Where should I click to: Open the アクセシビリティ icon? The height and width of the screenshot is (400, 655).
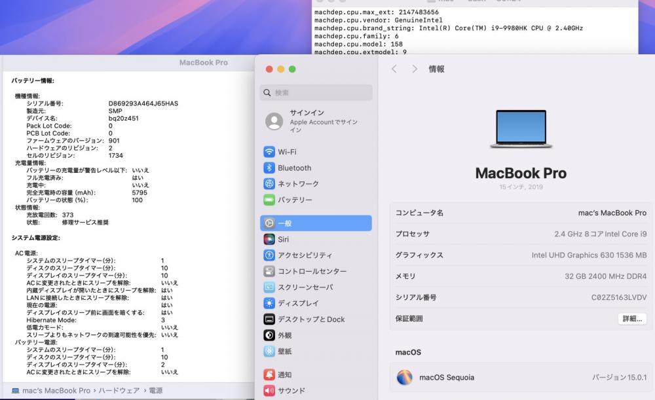269,255
